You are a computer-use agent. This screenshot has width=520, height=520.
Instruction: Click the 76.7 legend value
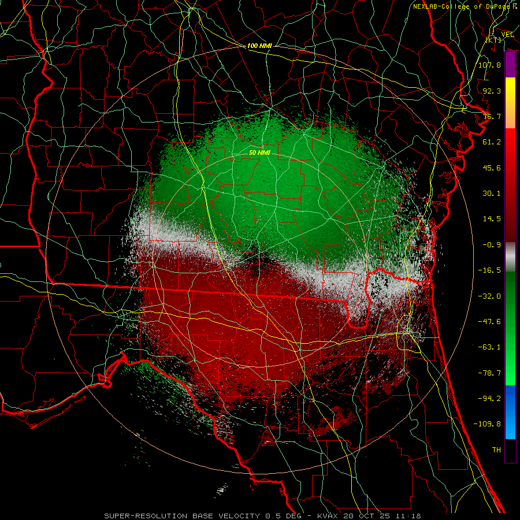[492, 116]
